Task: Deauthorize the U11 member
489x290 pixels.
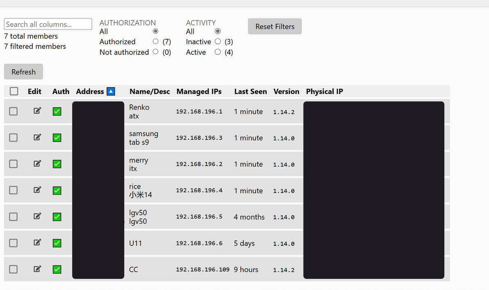Action: pyautogui.click(x=57, y=243)
